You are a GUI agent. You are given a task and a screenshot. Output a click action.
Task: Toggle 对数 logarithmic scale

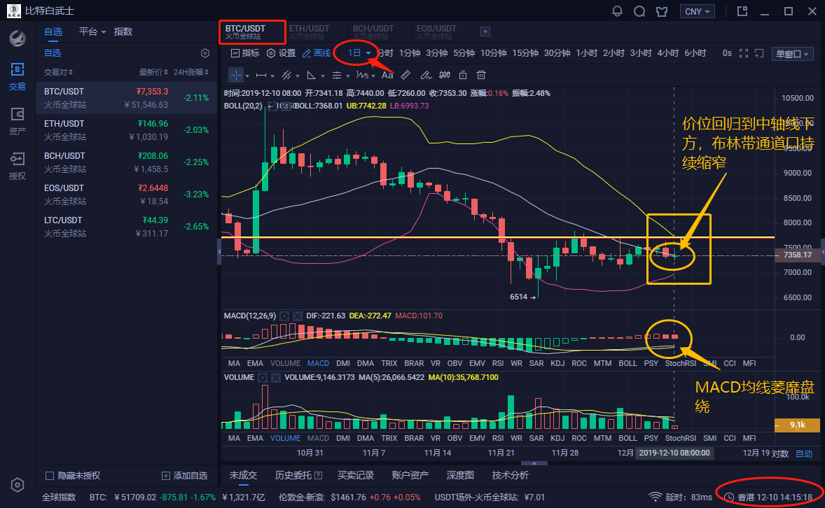point(780,454)
